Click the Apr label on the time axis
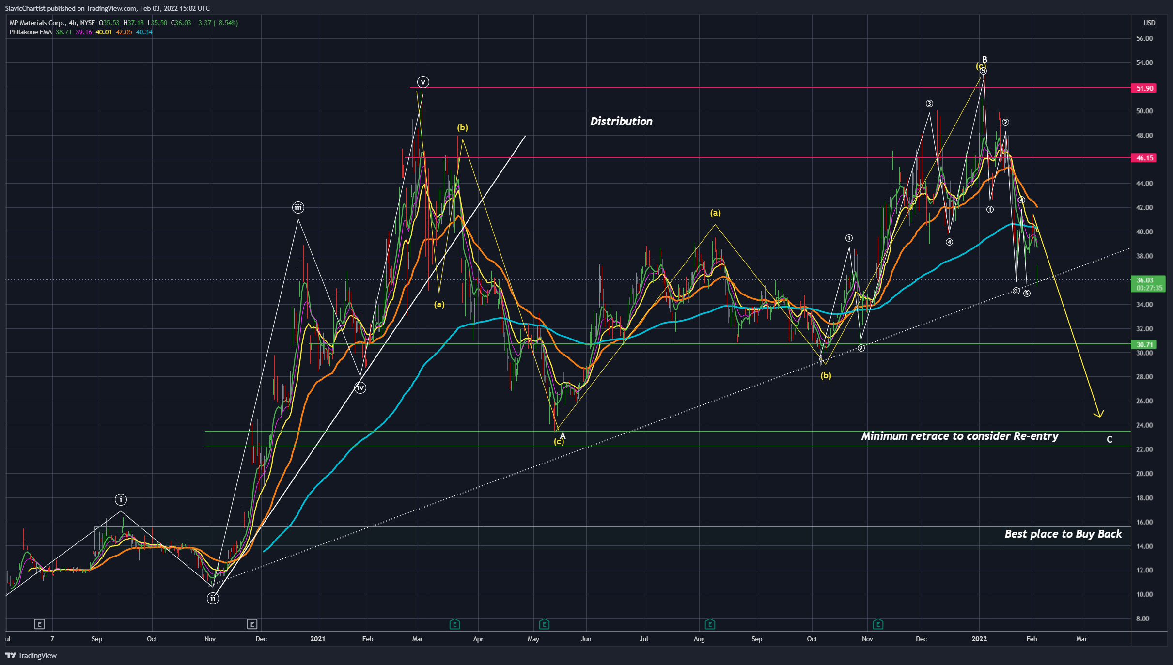 [x=478, y=639]
